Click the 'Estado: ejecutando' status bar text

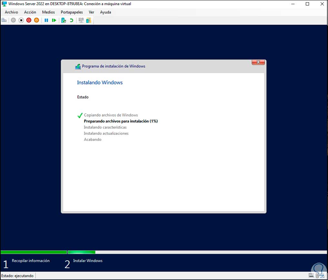tap(17, 276)
